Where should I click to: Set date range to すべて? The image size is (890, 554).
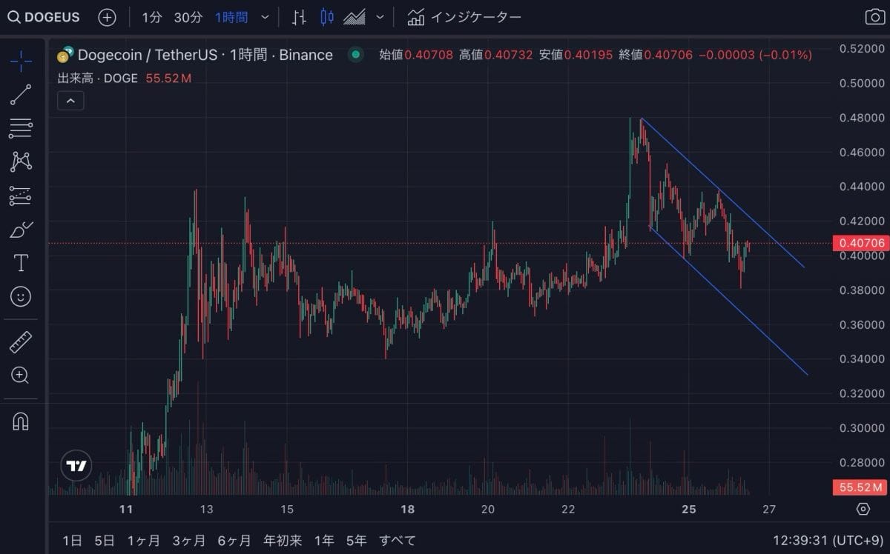[x=398, y=540]
